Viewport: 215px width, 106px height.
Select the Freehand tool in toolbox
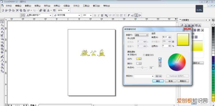tap(2, 32)
